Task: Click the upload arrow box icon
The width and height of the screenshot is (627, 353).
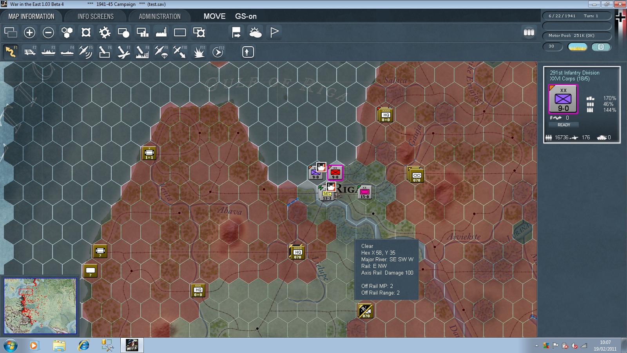Action: coord(248,52)
